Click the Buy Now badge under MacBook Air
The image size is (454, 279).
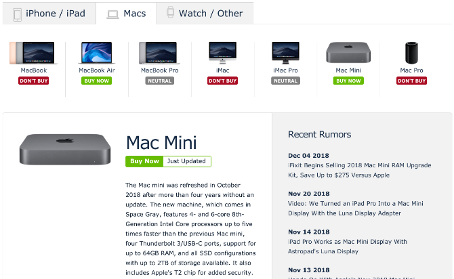coord(96,81)
